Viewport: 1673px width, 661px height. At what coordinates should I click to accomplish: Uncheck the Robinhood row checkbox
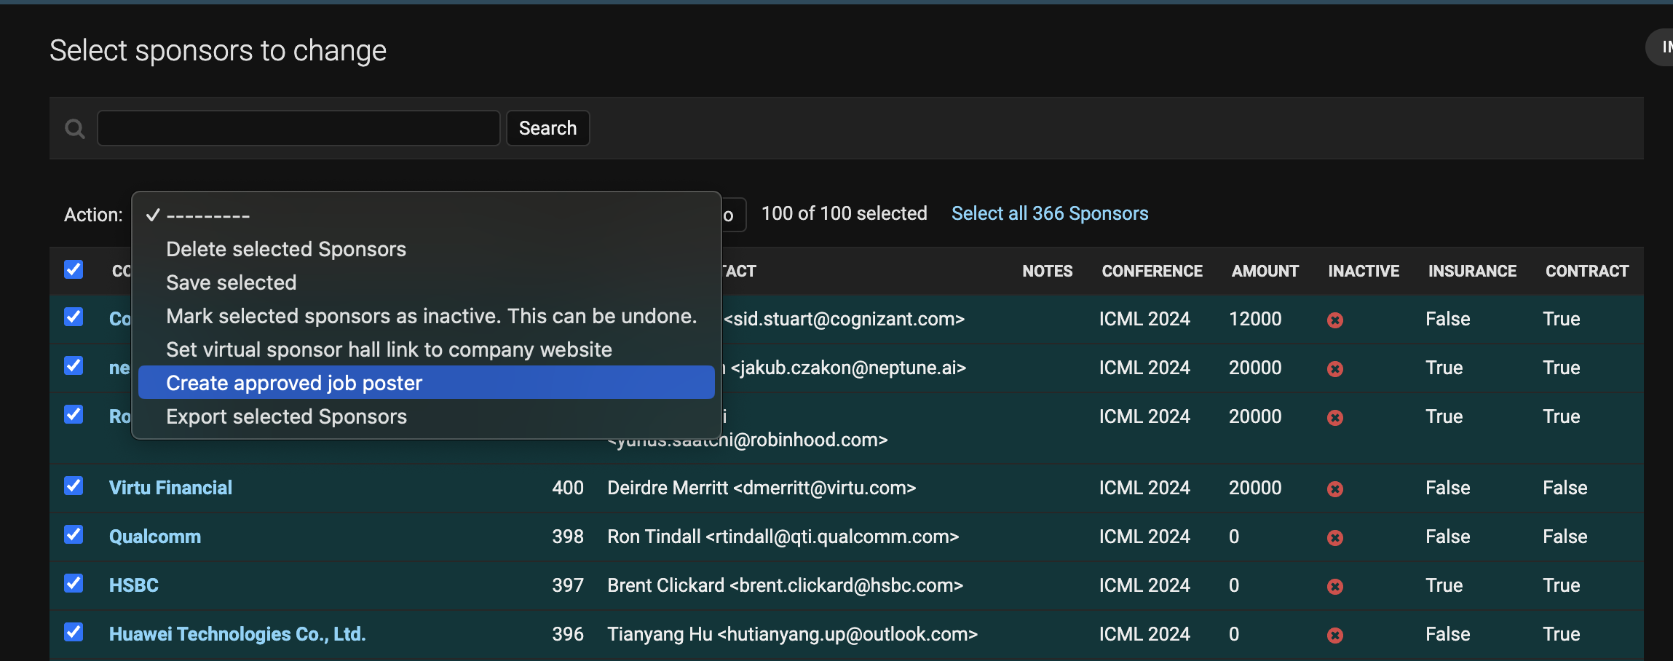pyautogui.click(x=74, y=414)
